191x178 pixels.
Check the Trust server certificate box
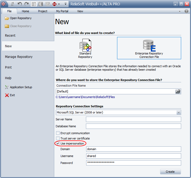click(58, 138)
